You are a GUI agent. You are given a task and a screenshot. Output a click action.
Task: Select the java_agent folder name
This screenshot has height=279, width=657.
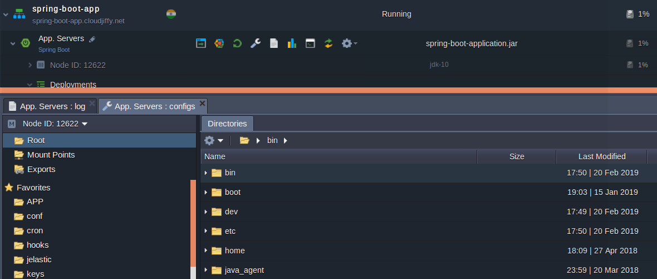[x=244, y=270]
